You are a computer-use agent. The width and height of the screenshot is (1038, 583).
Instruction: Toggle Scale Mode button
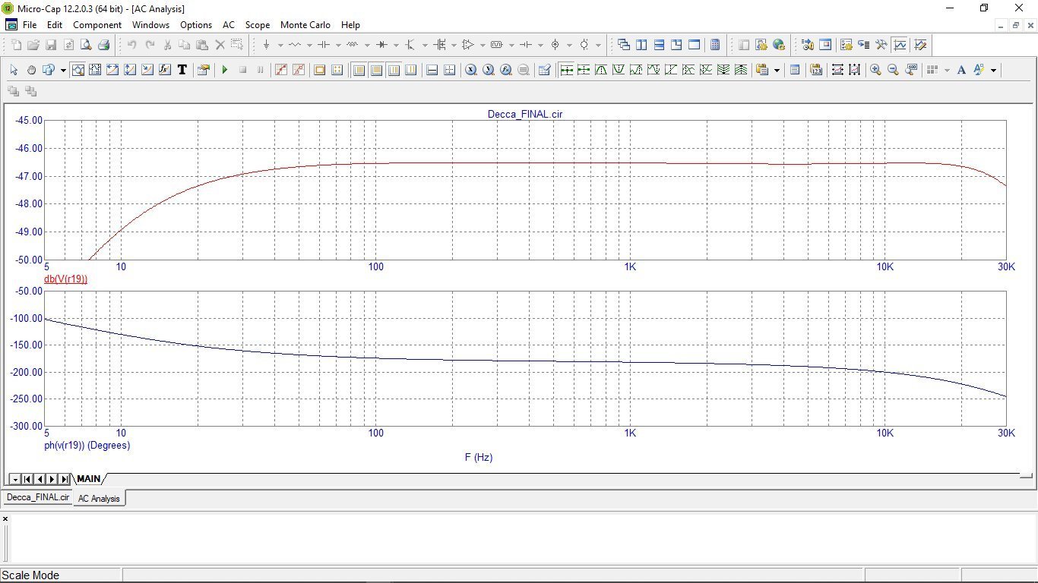[x=78, y=70]
